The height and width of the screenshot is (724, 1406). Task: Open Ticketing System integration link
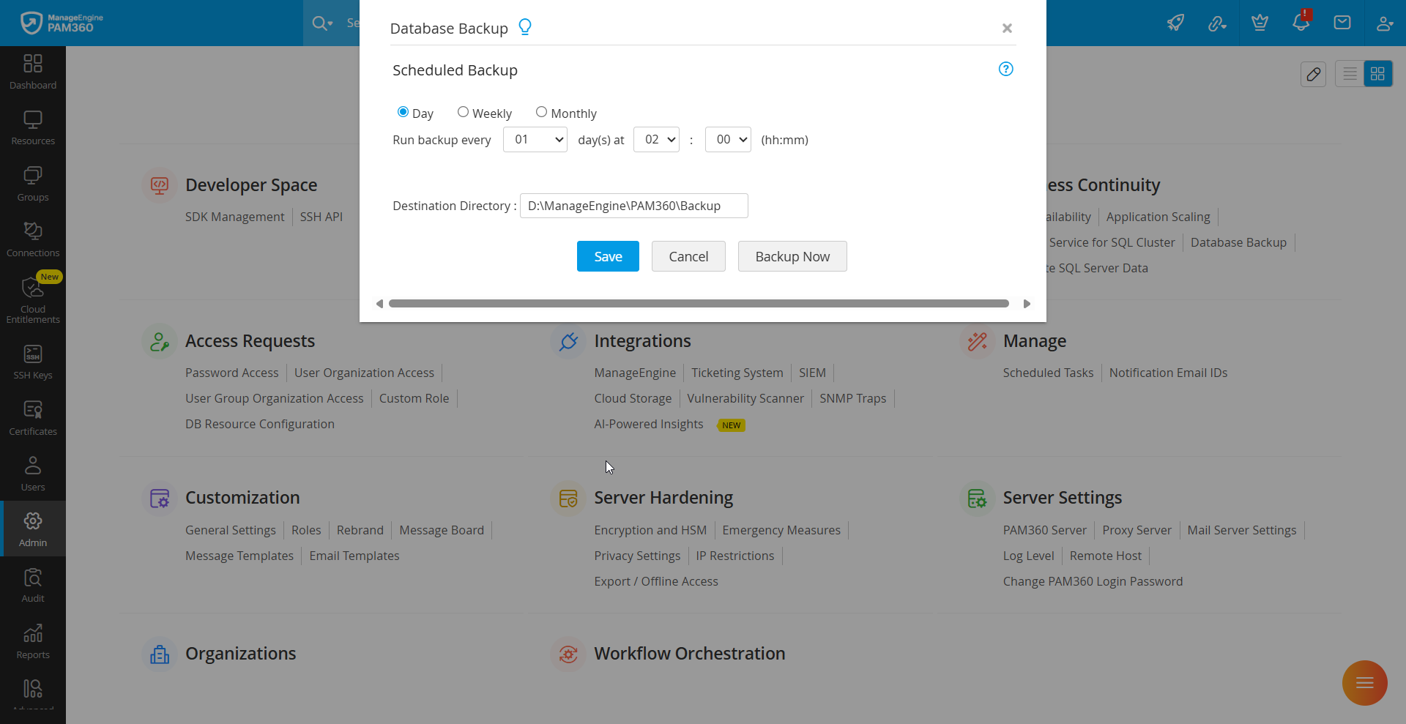737,373
